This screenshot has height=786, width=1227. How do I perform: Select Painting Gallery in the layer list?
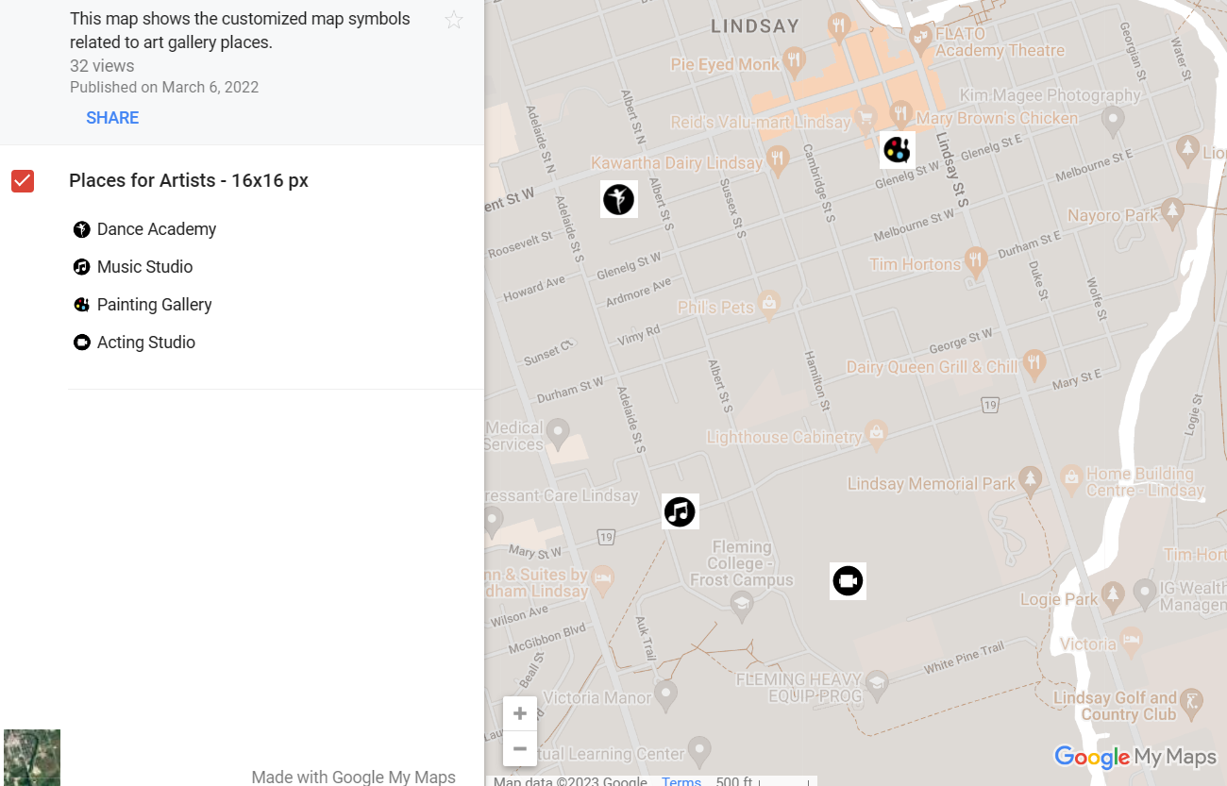tap(154, 305)
